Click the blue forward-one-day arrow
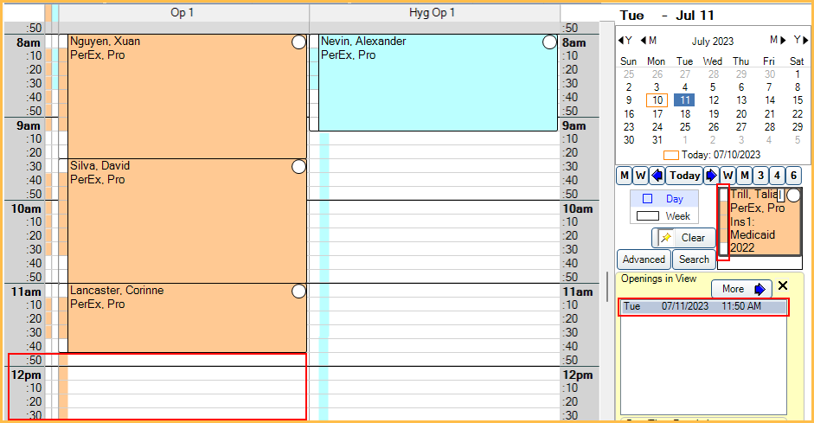Screen dimensions: 814x423 [711, 176]
